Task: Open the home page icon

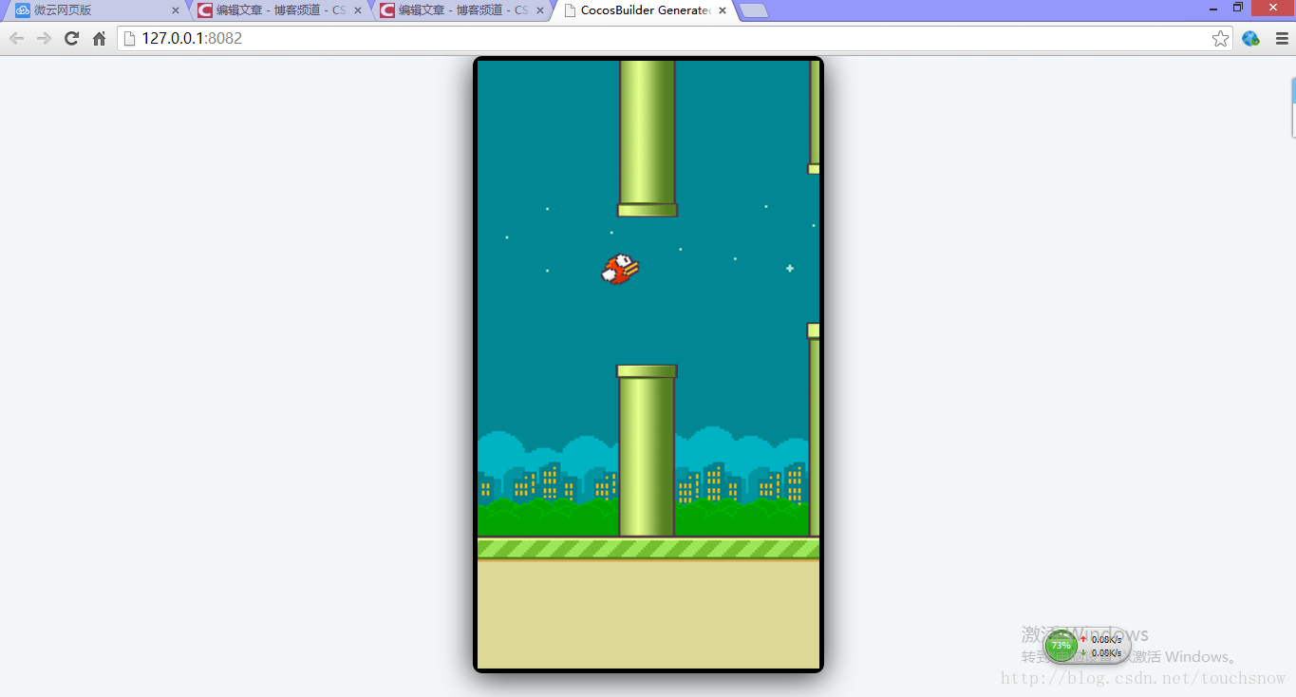Action: (99, 39)
